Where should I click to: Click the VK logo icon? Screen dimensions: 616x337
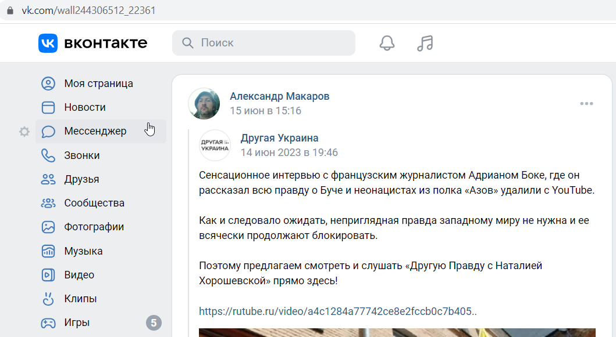coord(48,43)
